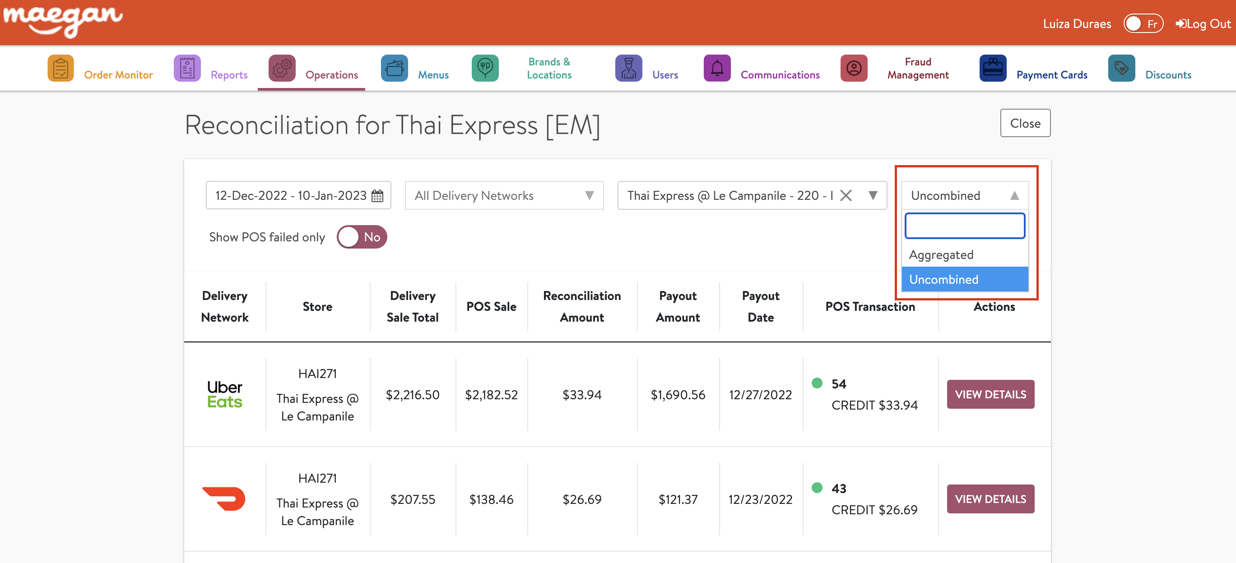Viewport: 1236px width, 563px height.
Task: Switch language using the Fr toggle
Action: 1143,23
